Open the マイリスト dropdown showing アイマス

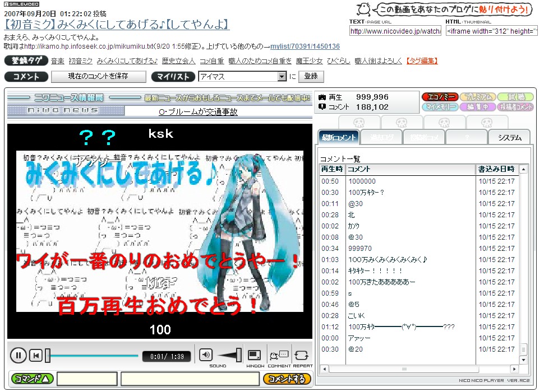click(242, 77)
